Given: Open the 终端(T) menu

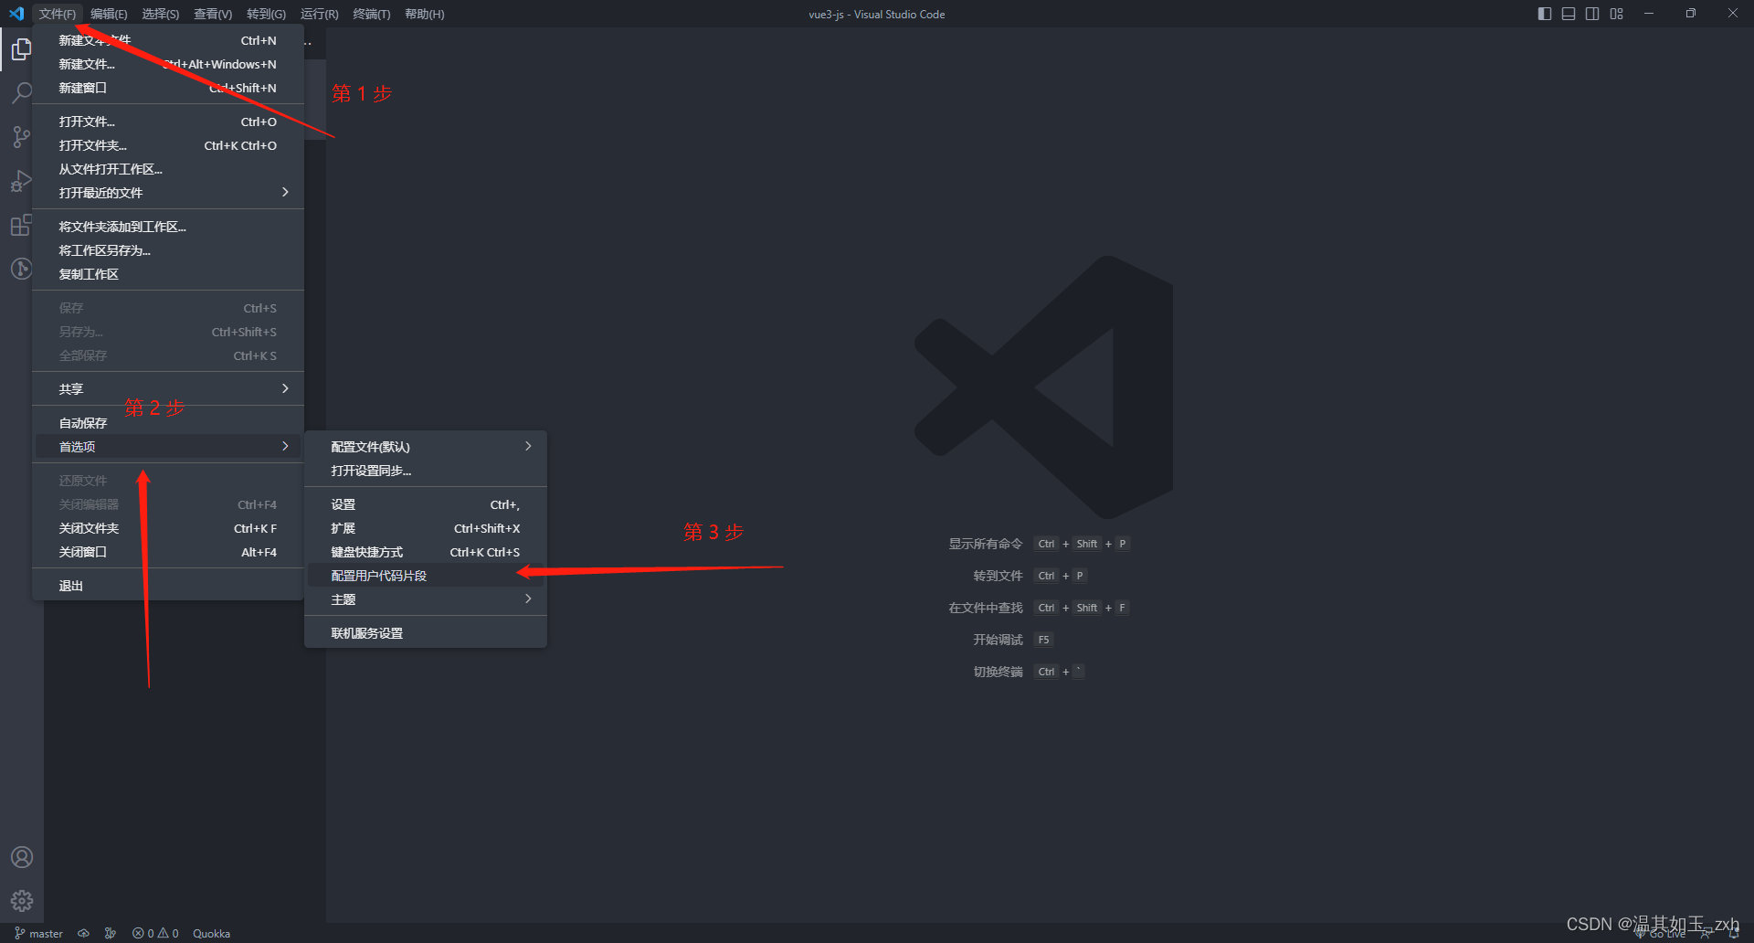Looking at the screenshot, I should 372,14.
